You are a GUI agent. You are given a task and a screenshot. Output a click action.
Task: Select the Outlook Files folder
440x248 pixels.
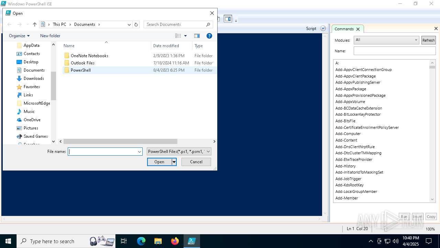click(82, 63)
